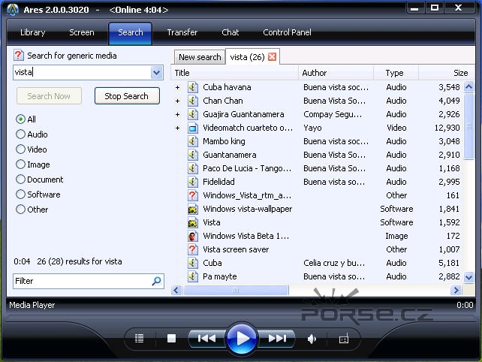Select the Video radio button
The width and height of the screenshot is (482, 362).
click(21, 149)
